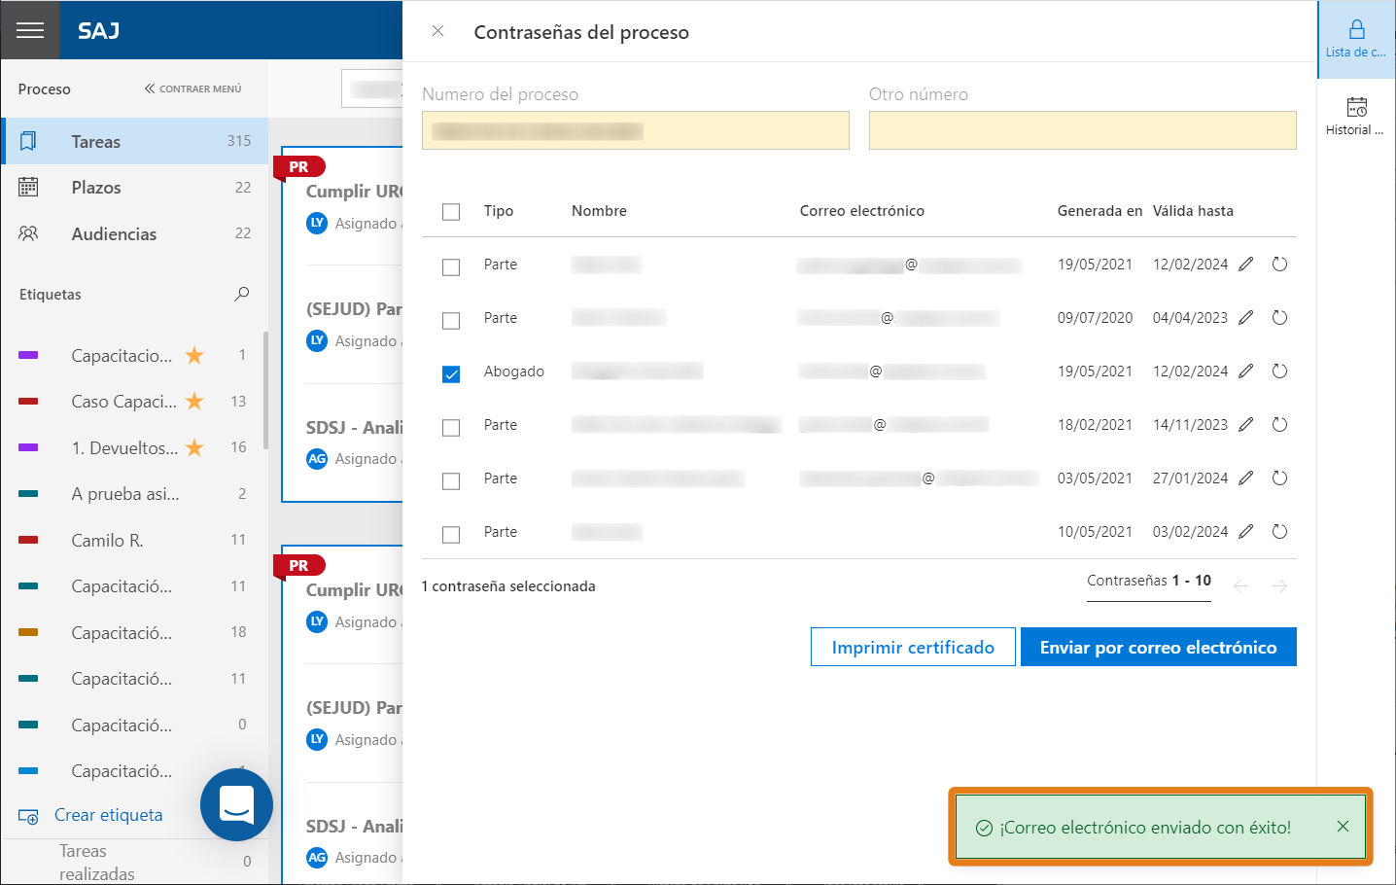Tick the select-all checkbox next to Tipo
The image size is (1396, 885).
tap(451, 212)
